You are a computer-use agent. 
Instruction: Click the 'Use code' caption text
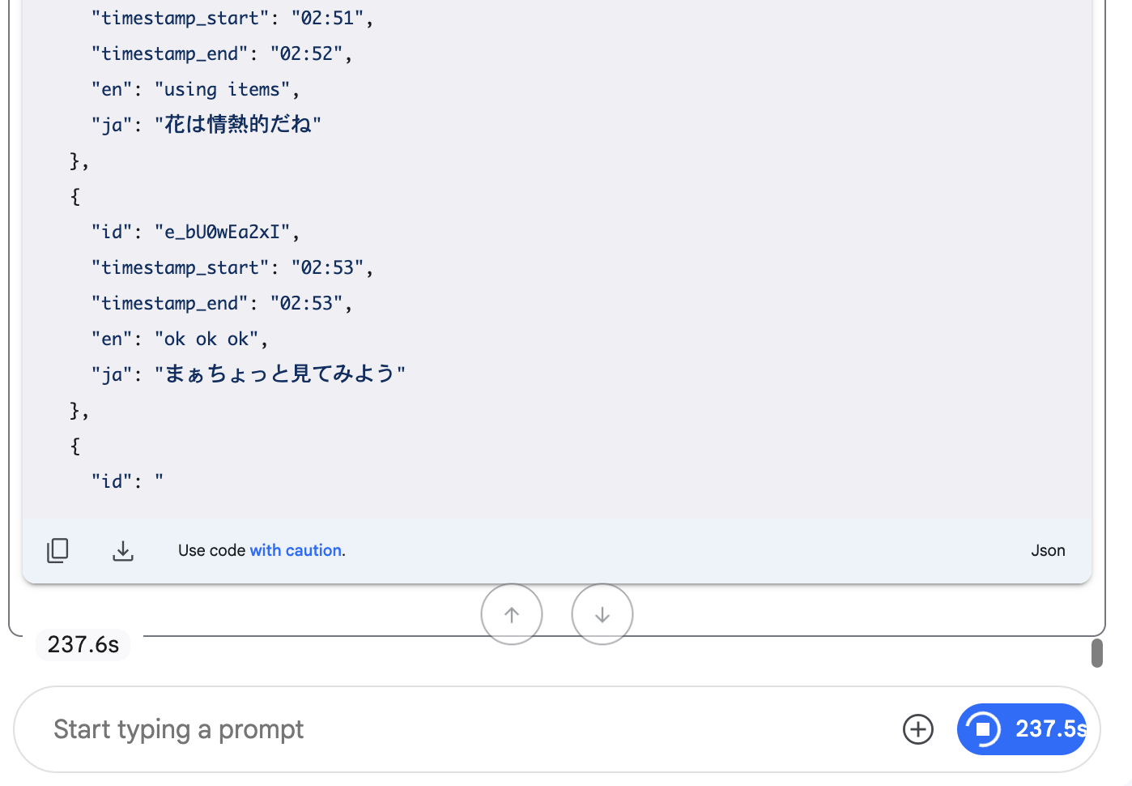tap(211, 550)
